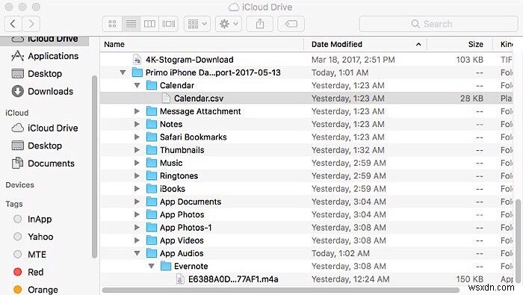Select the Notes folder icon

click(x=152, y=124)
